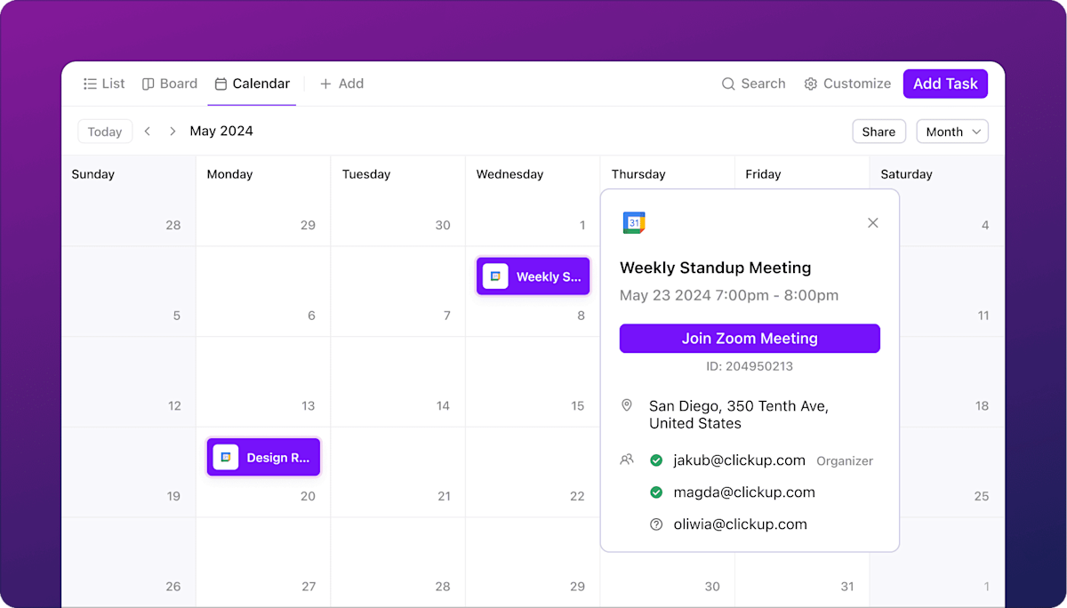
Task: Select the Google Calendar icon in the popup
Action: (x=631, y=222)
